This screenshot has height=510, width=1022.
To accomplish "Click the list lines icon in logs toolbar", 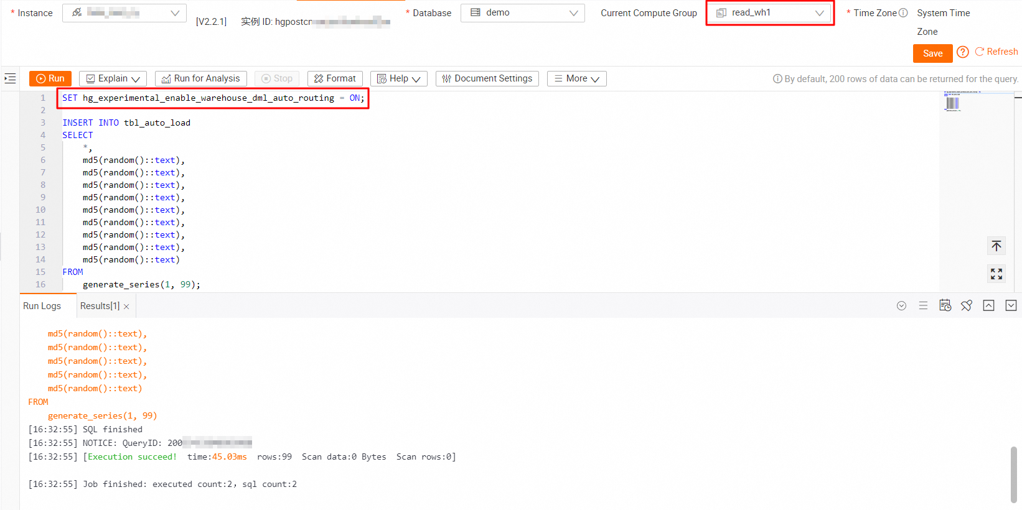I will pyautogui.click(x=923, y=305).
